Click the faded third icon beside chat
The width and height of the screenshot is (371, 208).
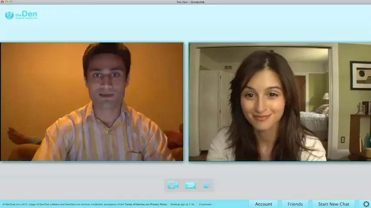point(207,185)
